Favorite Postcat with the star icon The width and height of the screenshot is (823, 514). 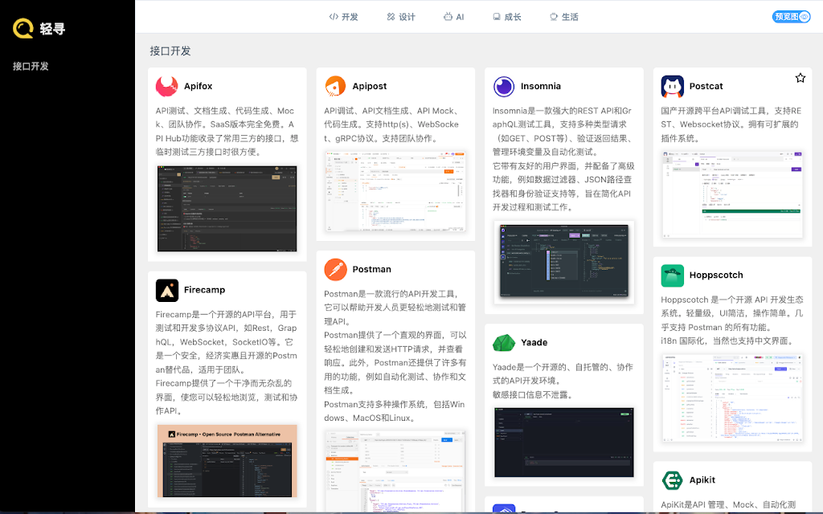click(800, 78)
